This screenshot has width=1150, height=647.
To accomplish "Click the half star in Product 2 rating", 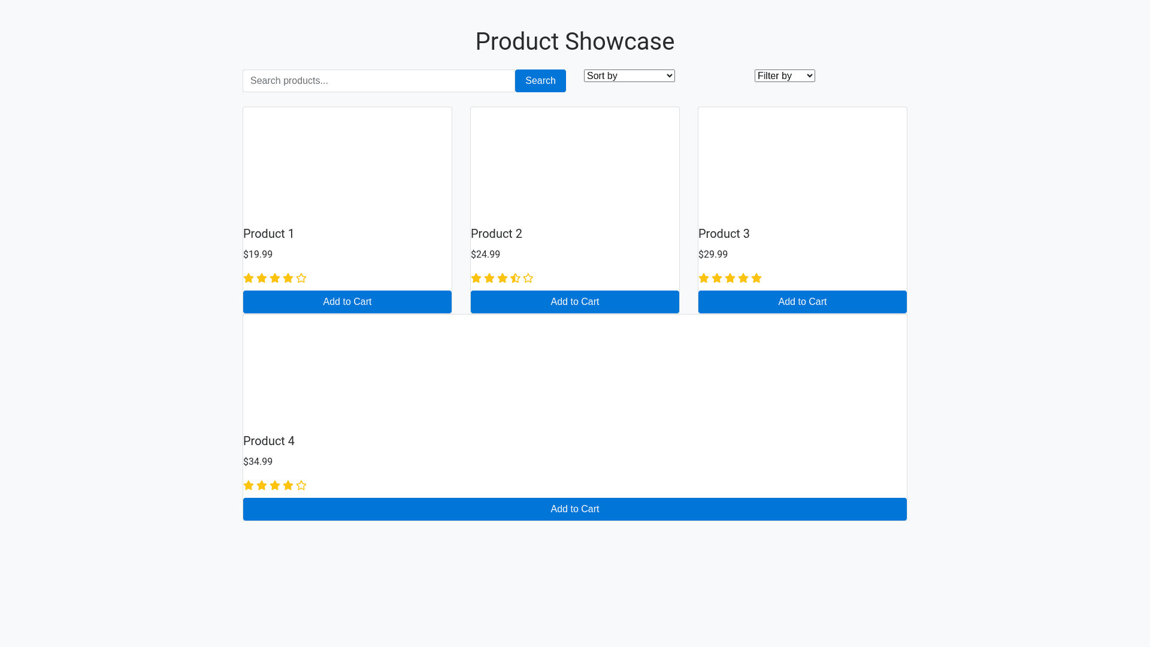I will [515, 278].
